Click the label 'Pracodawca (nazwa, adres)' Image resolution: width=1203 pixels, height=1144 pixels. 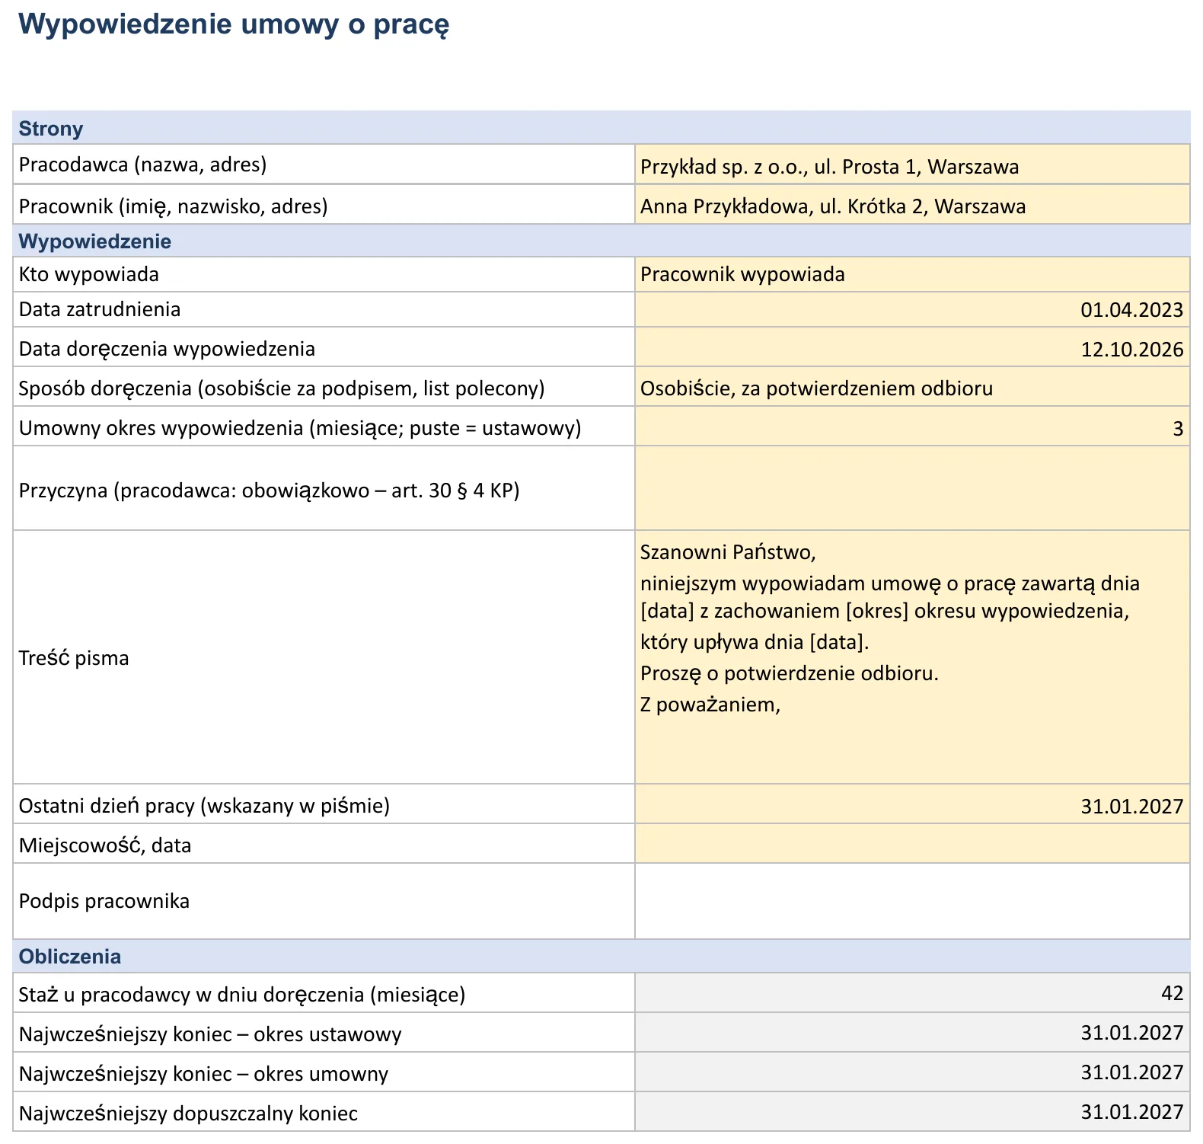click(142, 165)
